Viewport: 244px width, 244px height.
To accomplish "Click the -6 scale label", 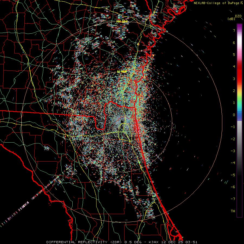I will pyautogui.click(x=233, y=187).
